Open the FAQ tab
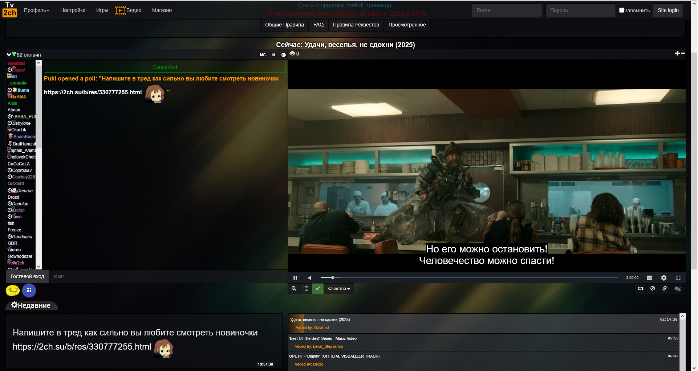698x371 pixels. coord(318,25)
